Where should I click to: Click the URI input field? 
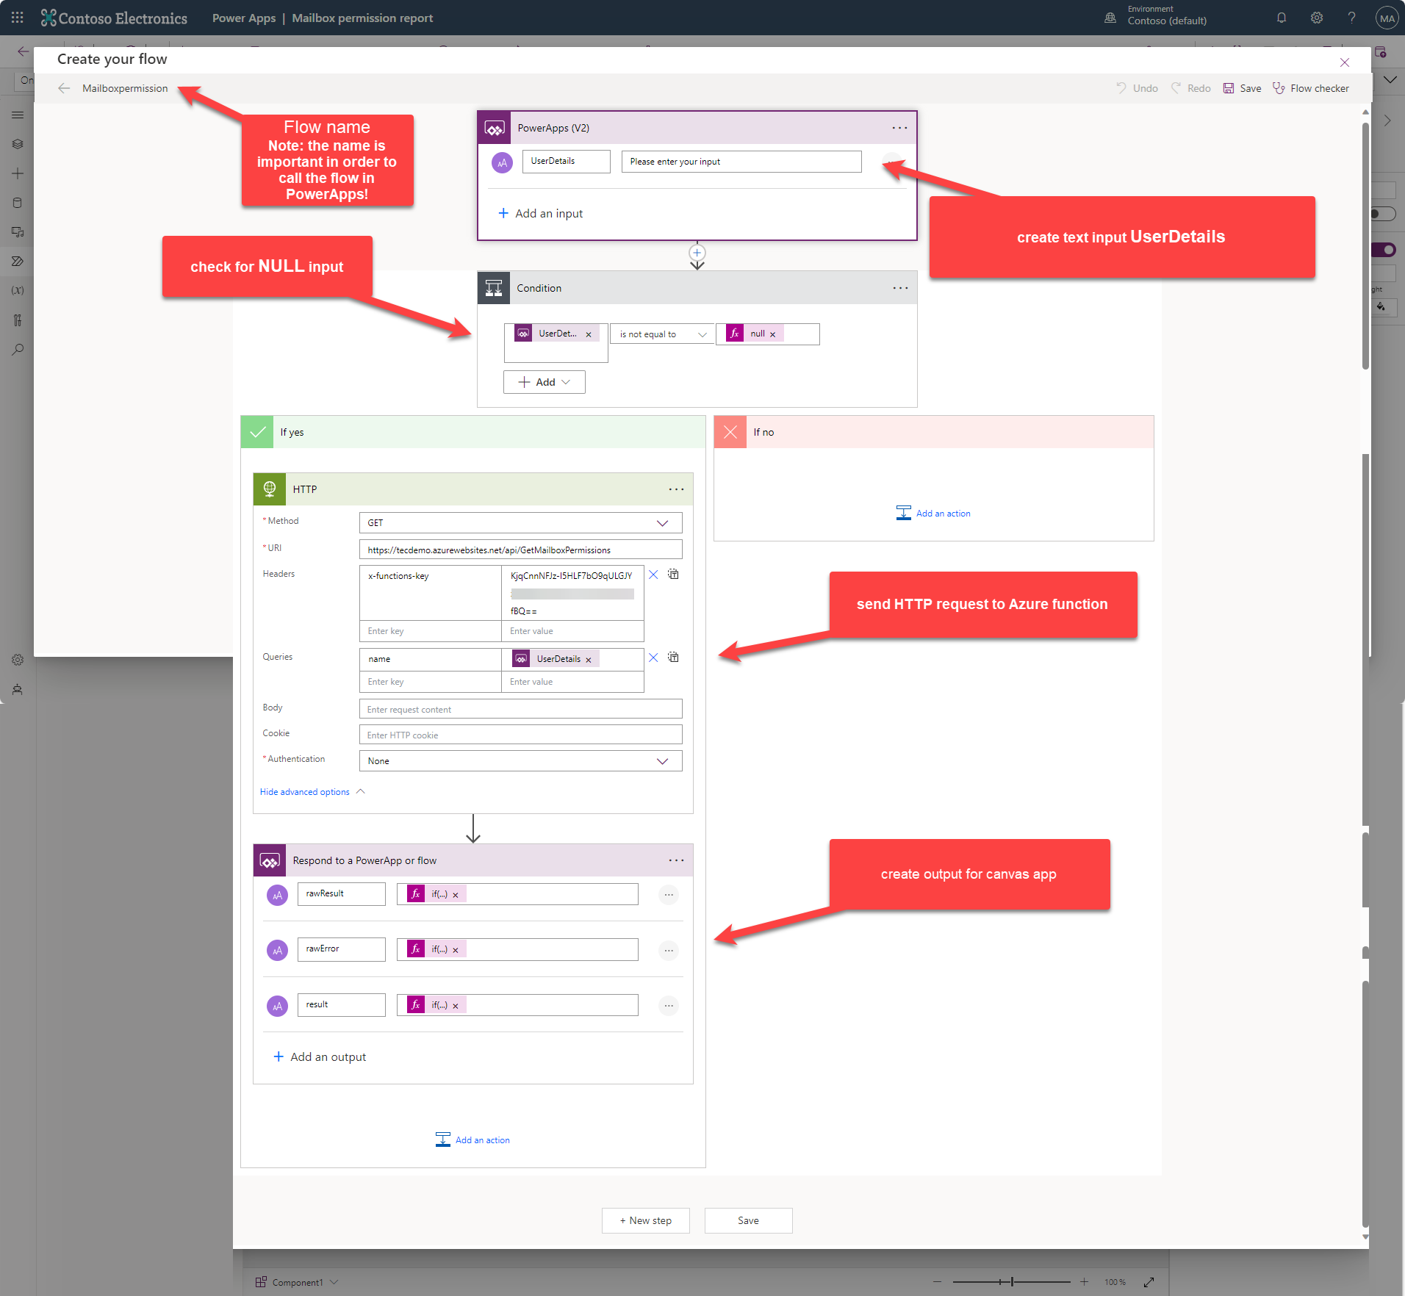tap(520, 549)
